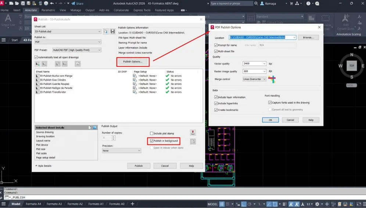Click Browse in PDF Publish Options
This screenshot has height=208, width=366.
tap(308, 37)
